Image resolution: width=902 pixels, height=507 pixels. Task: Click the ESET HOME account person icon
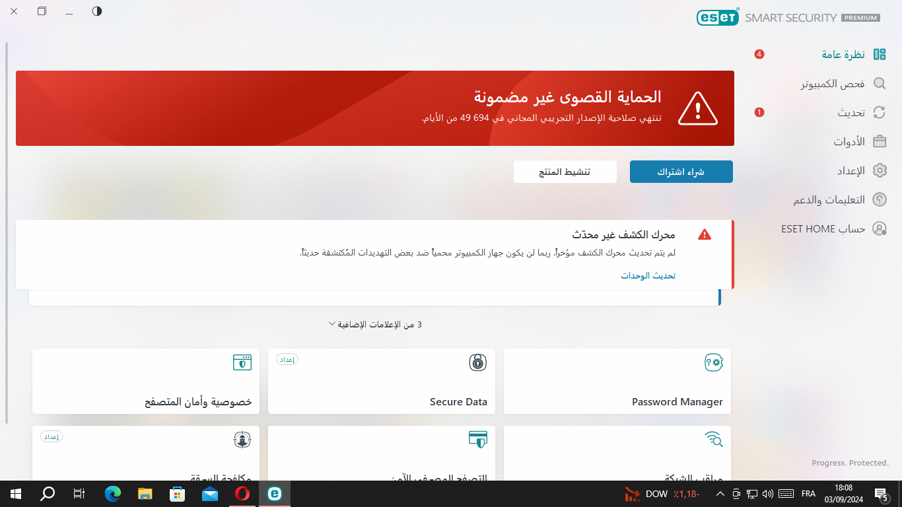(x=880, y=228)
